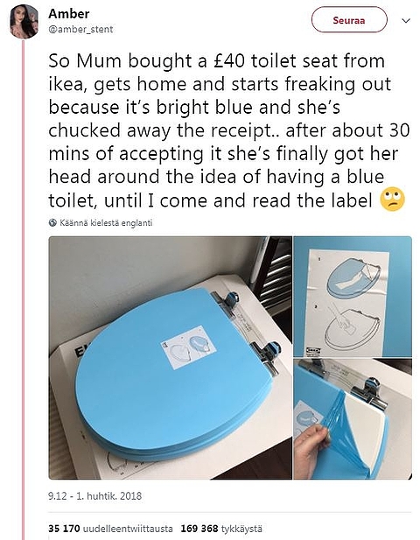This screenshot has height=540, width=420.
Task: Click the Seuraa follow button
Action: [349, 19]
